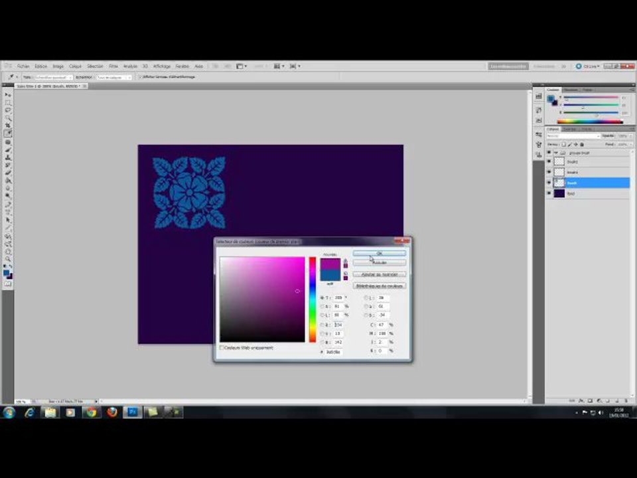
Task: Select the Lasso tool
Action: (8, 110)
